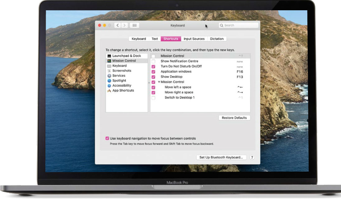Enable the Mission Control checkbox beside the Control-Up shortcut
Viewport: 341px width, 199px height.
coord(153,56)
